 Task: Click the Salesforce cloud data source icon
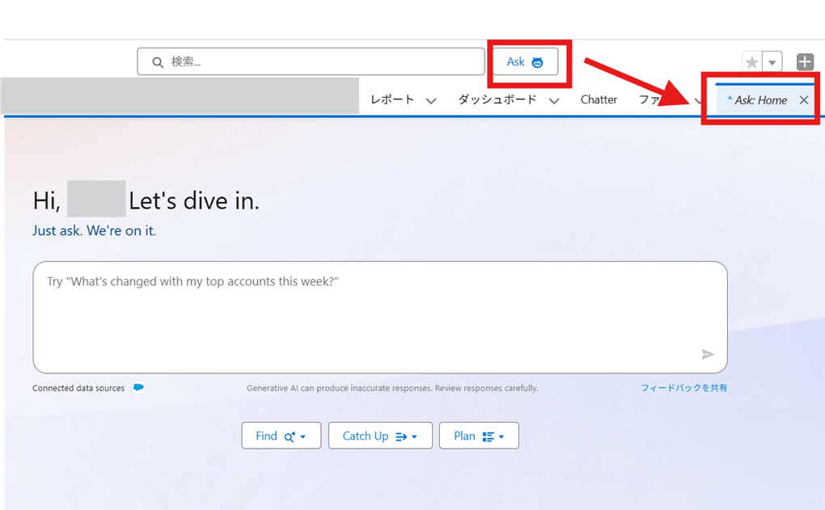138,387
